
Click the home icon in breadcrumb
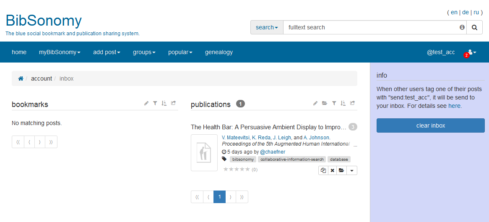(21, 78)
